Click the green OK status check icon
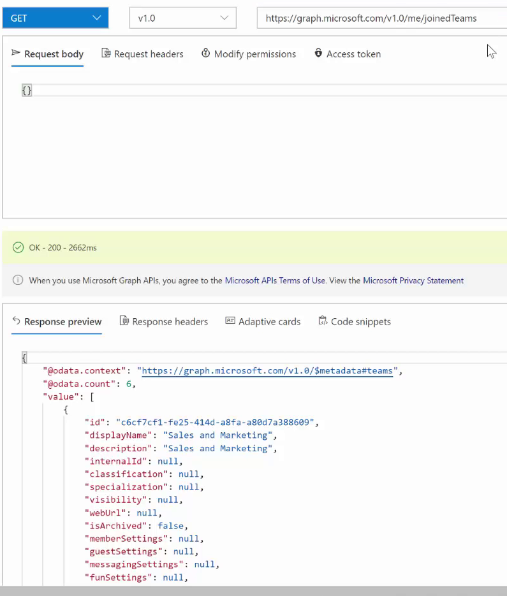Image resolution: width=507 pixels, height=596 pixels. (18, 247)
